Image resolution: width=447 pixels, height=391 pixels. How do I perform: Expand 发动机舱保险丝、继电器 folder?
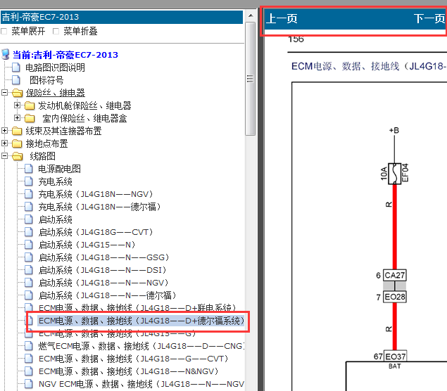pos(17,105)
